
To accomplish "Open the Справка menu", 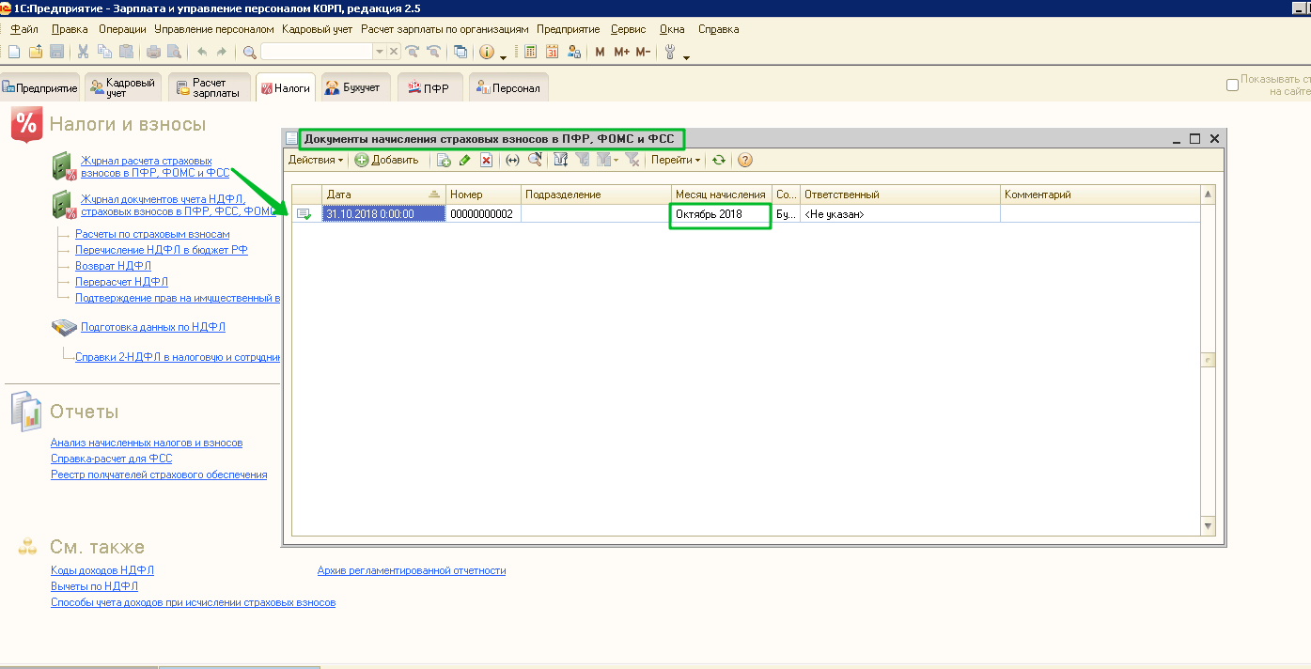I will tap(718, 29).
